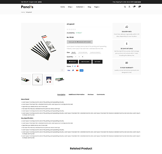Expand product image to fullscreen

62,70
